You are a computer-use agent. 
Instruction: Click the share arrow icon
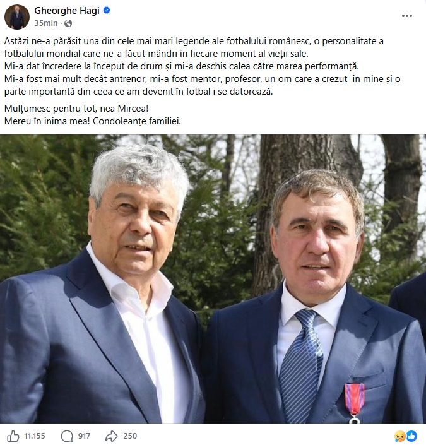coord(112,436)
